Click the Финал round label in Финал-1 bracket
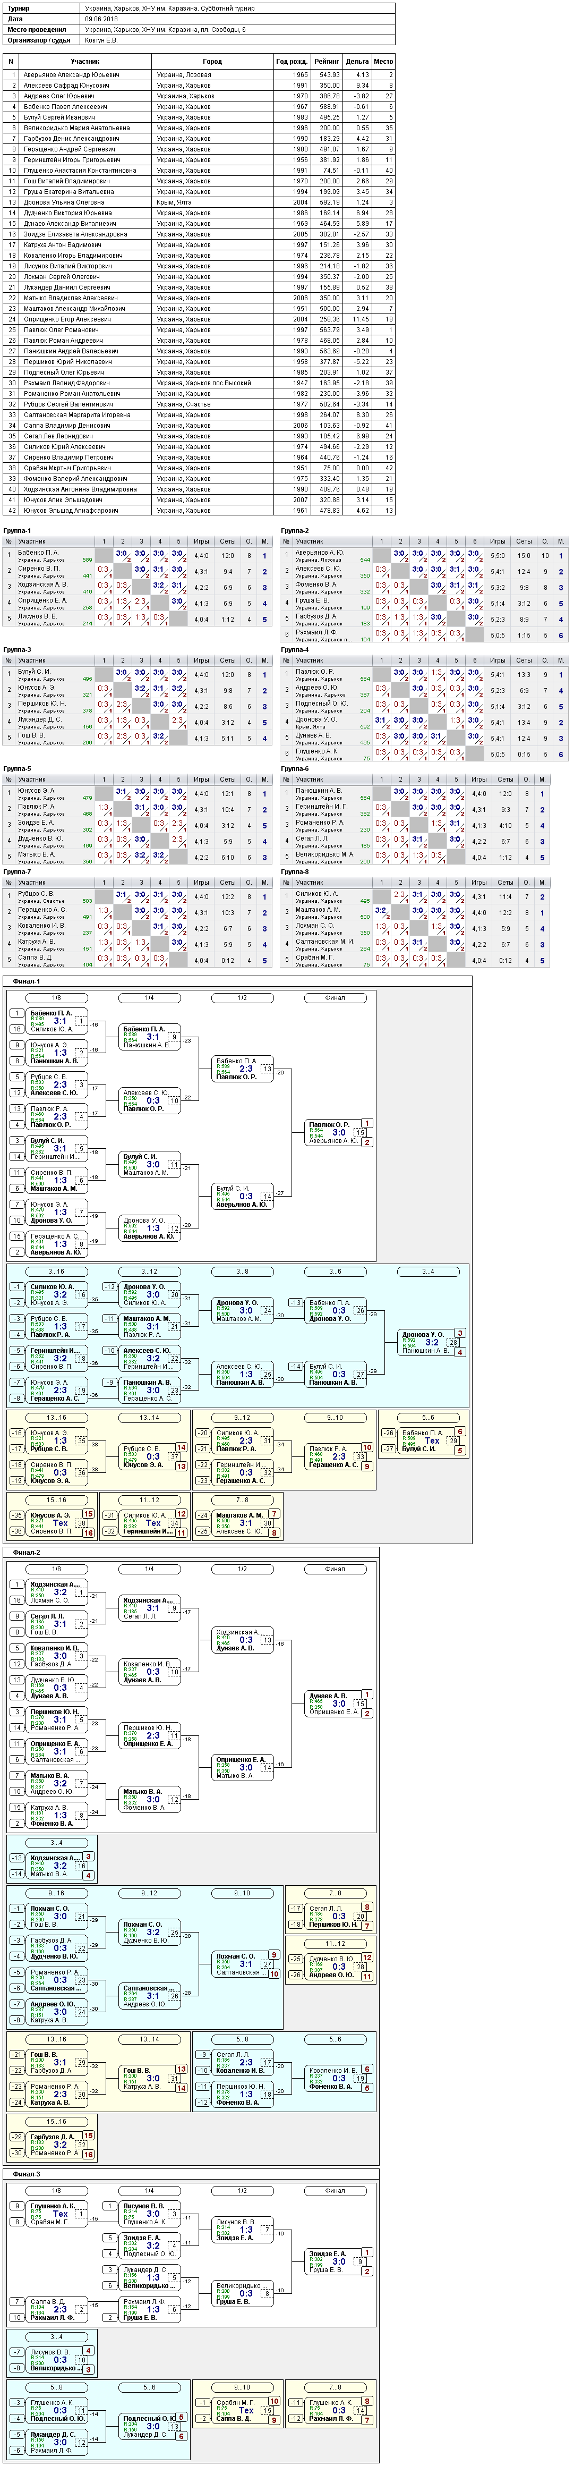 [335, 997]
